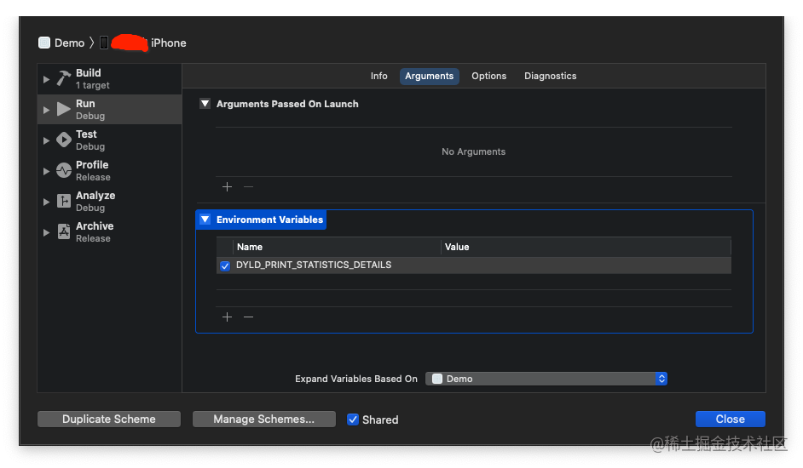The height and width of the screenshot is (468, 803).
Task: Collapse the Environment Variables section
Action: coord(205,220)
